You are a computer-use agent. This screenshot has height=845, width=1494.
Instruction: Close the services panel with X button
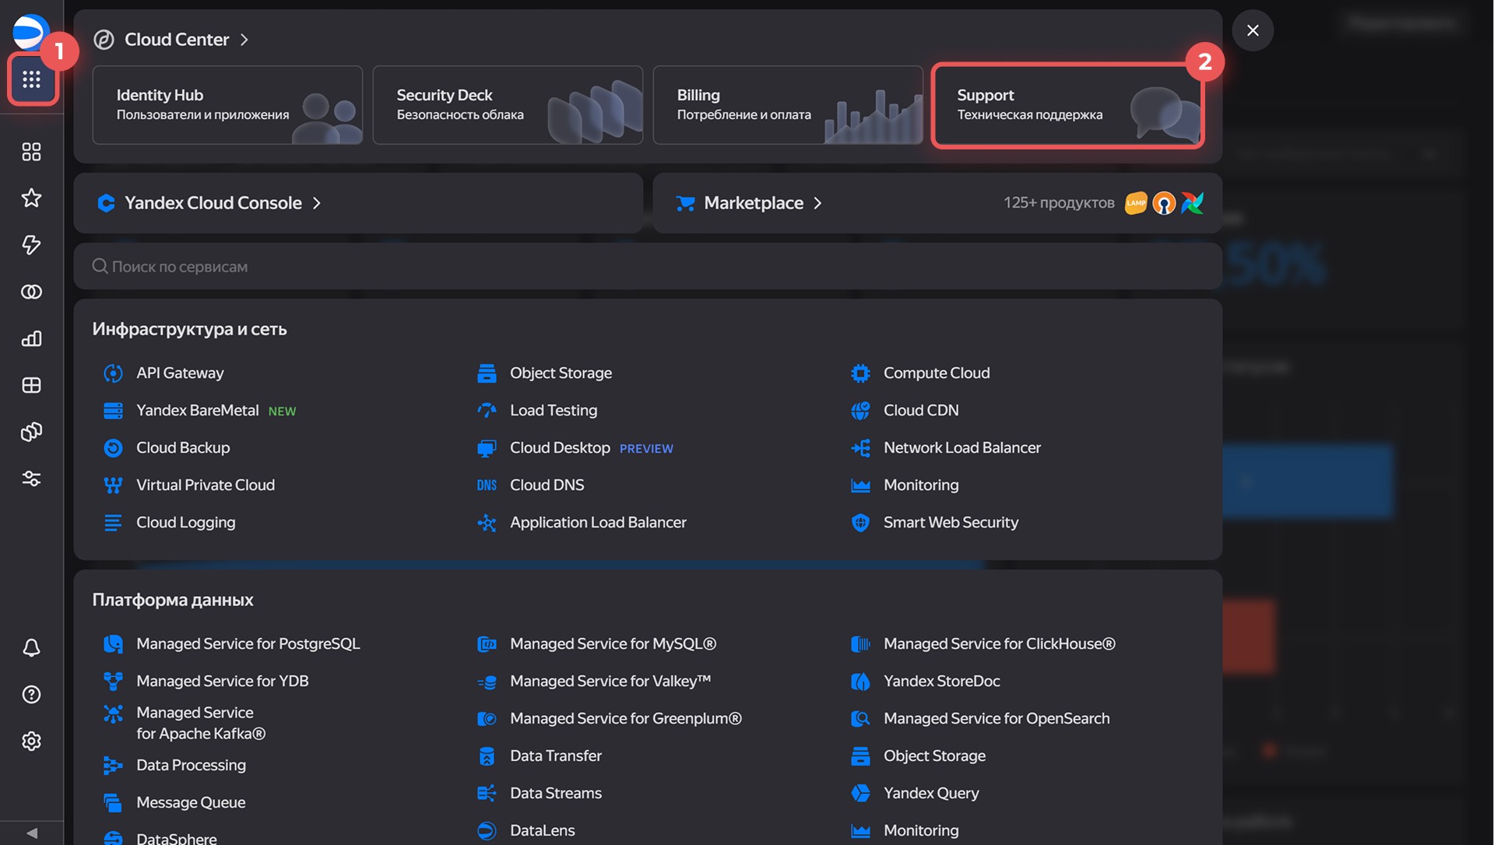pyautogui.click(x=1253, y=30)
